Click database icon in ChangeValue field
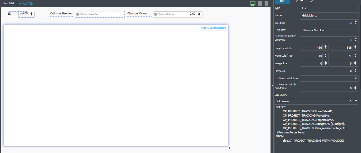Image resolution: width=361 pixels, height=153 pixels. click(156, 14)
